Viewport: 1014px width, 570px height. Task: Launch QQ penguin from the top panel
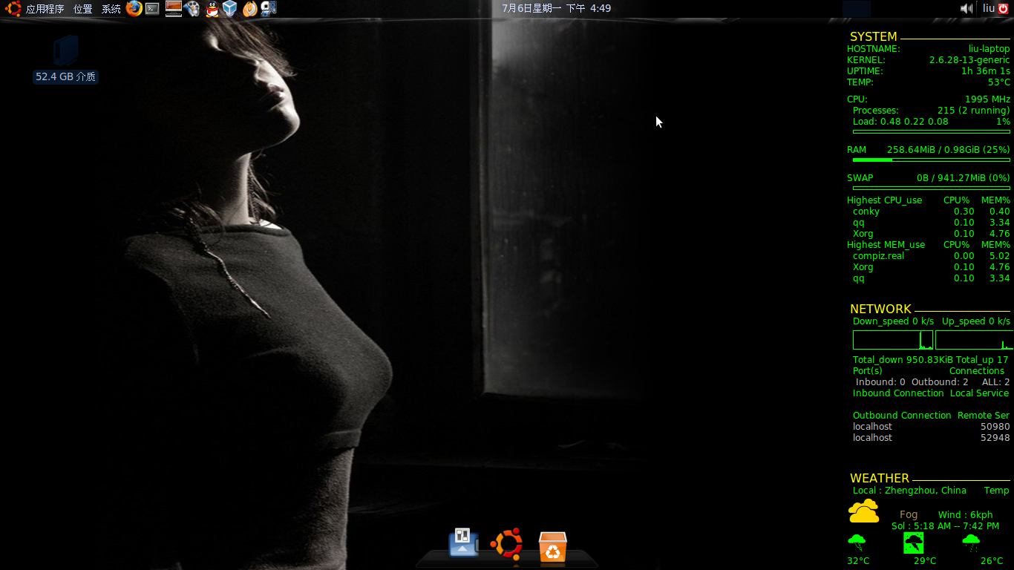212,9
